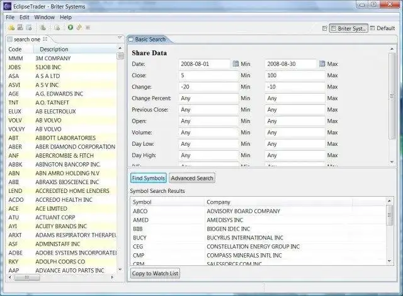Click the Advanced Search button
The width and height of the screenshot is (403, 296).
(192, 178)
